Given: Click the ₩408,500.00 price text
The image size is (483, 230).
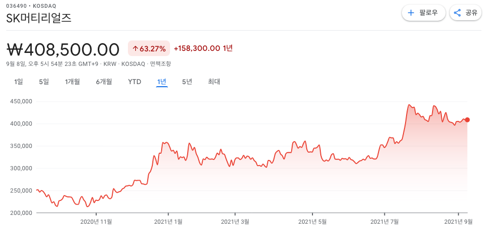Looking at the screenshot, I should [63, 49].
